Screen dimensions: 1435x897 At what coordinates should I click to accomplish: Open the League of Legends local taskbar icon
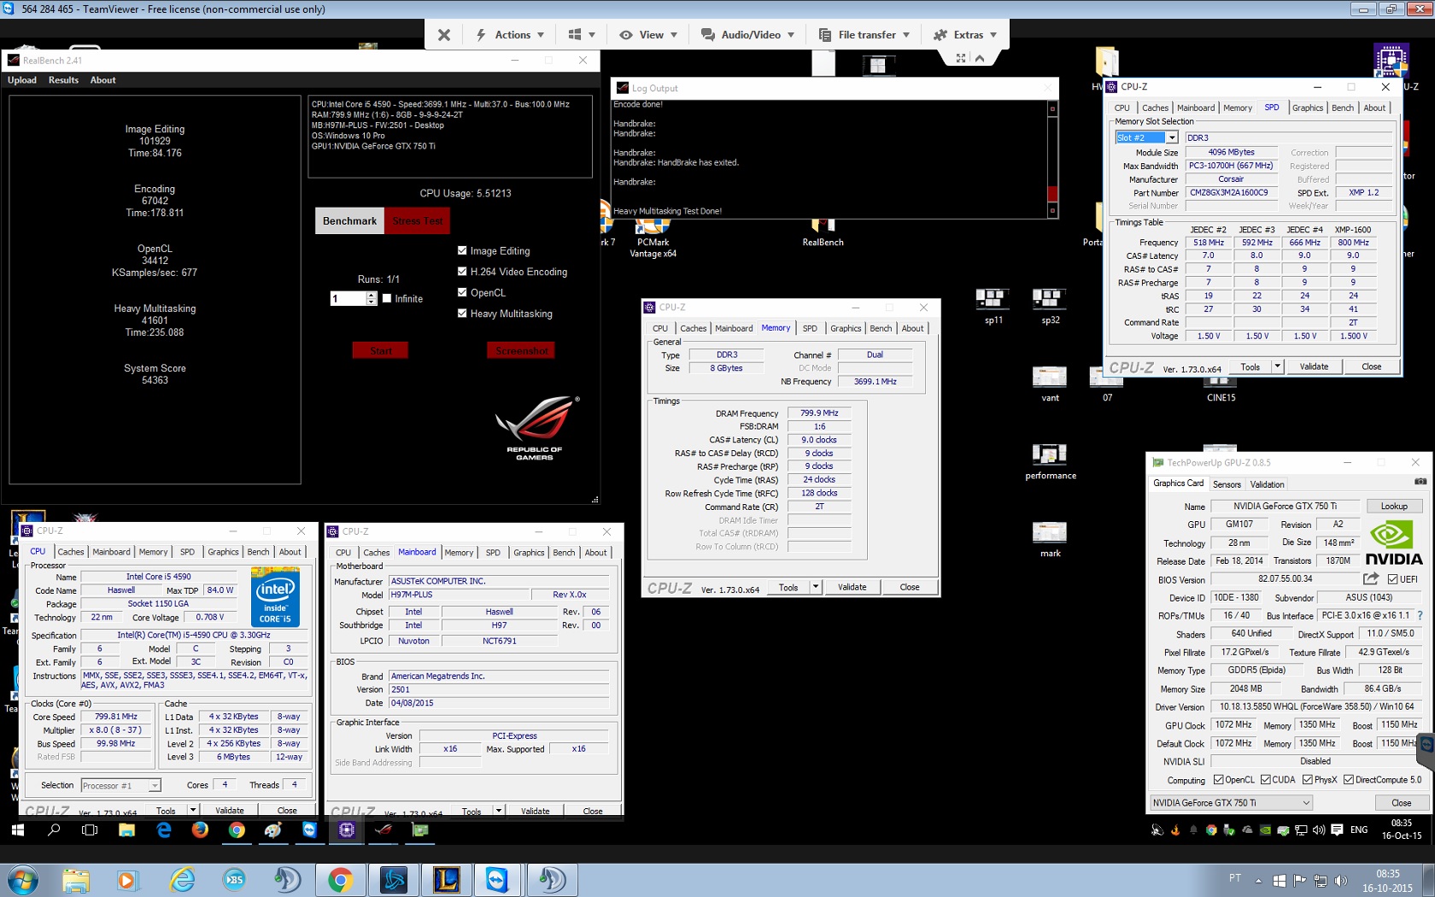(446, 879)
